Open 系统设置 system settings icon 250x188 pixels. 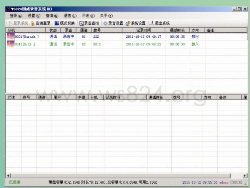[x=128, y=23]
